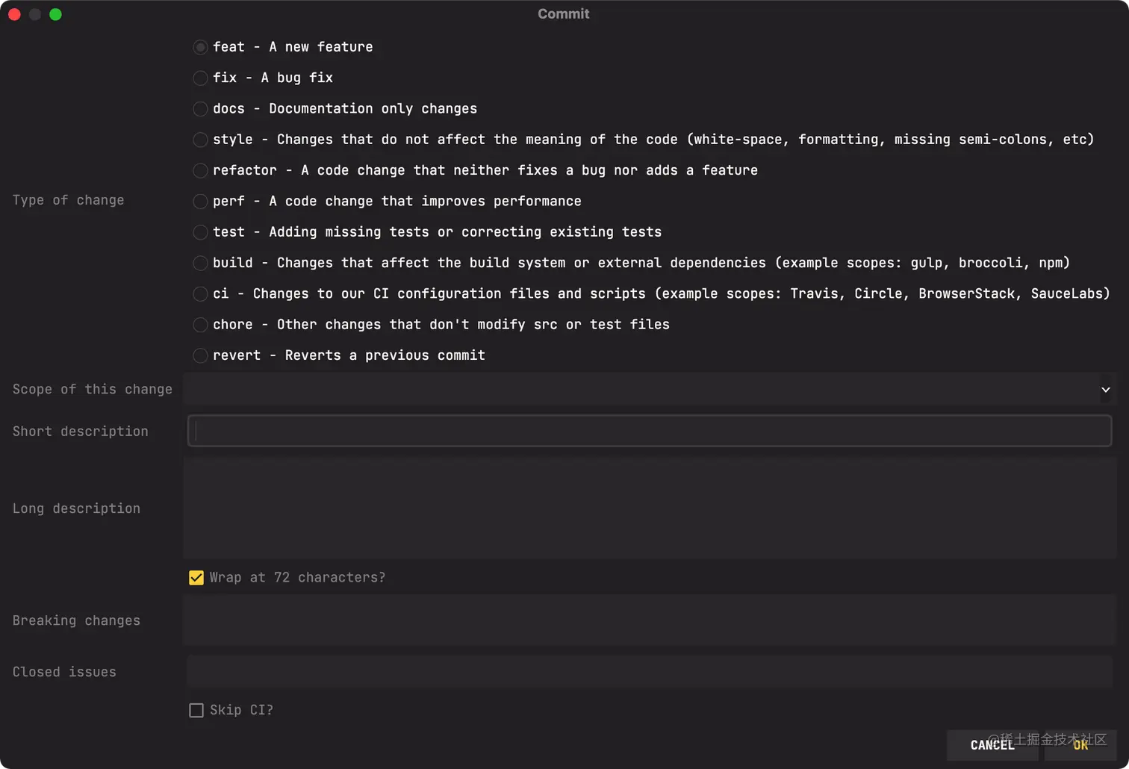The image size is (1129, 769).
Task: Select the 'test' change type radio
Action: [x=200, y=232]
